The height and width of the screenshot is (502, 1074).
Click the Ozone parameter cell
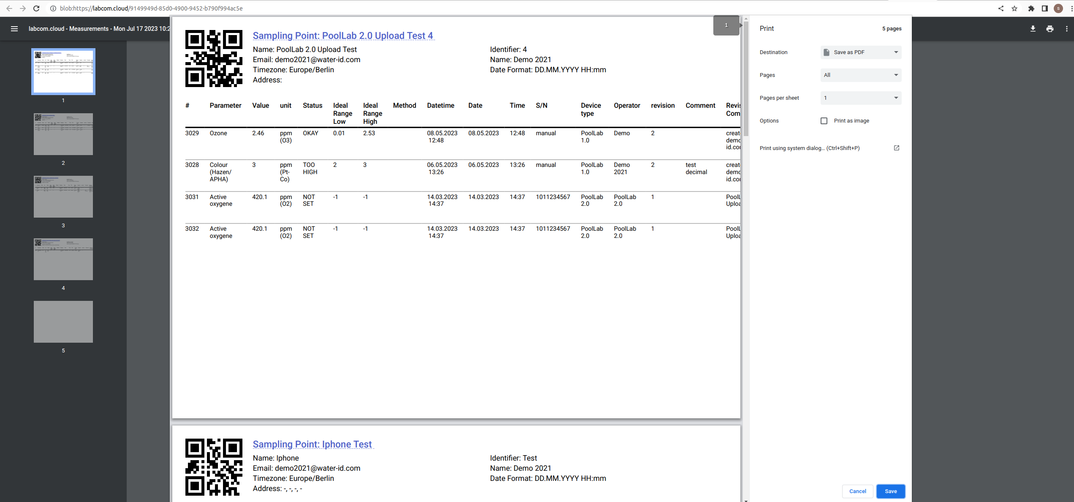coord(218,133)
